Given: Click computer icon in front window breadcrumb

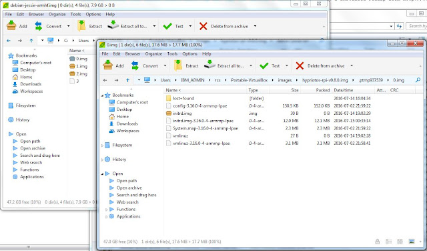Looking at the screenshot, I should [147, 80].
